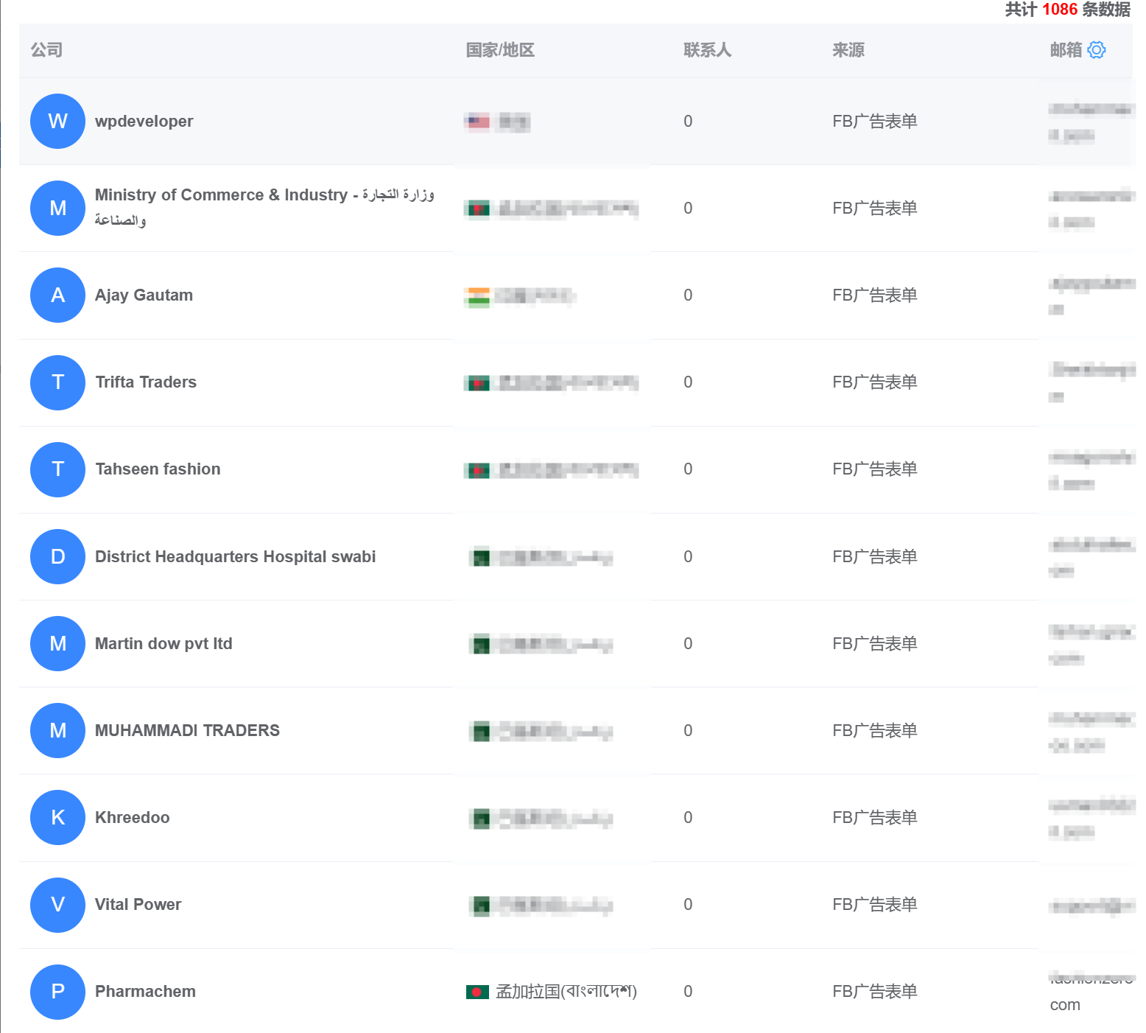This screenshot has width=1146, height=1033.
Task: Click the W avatar for wpdeveloper
Action: point(57,121)
